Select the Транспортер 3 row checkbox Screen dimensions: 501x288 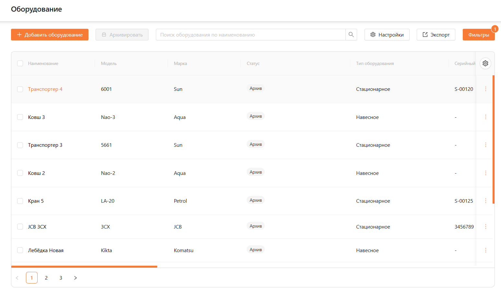20,145
